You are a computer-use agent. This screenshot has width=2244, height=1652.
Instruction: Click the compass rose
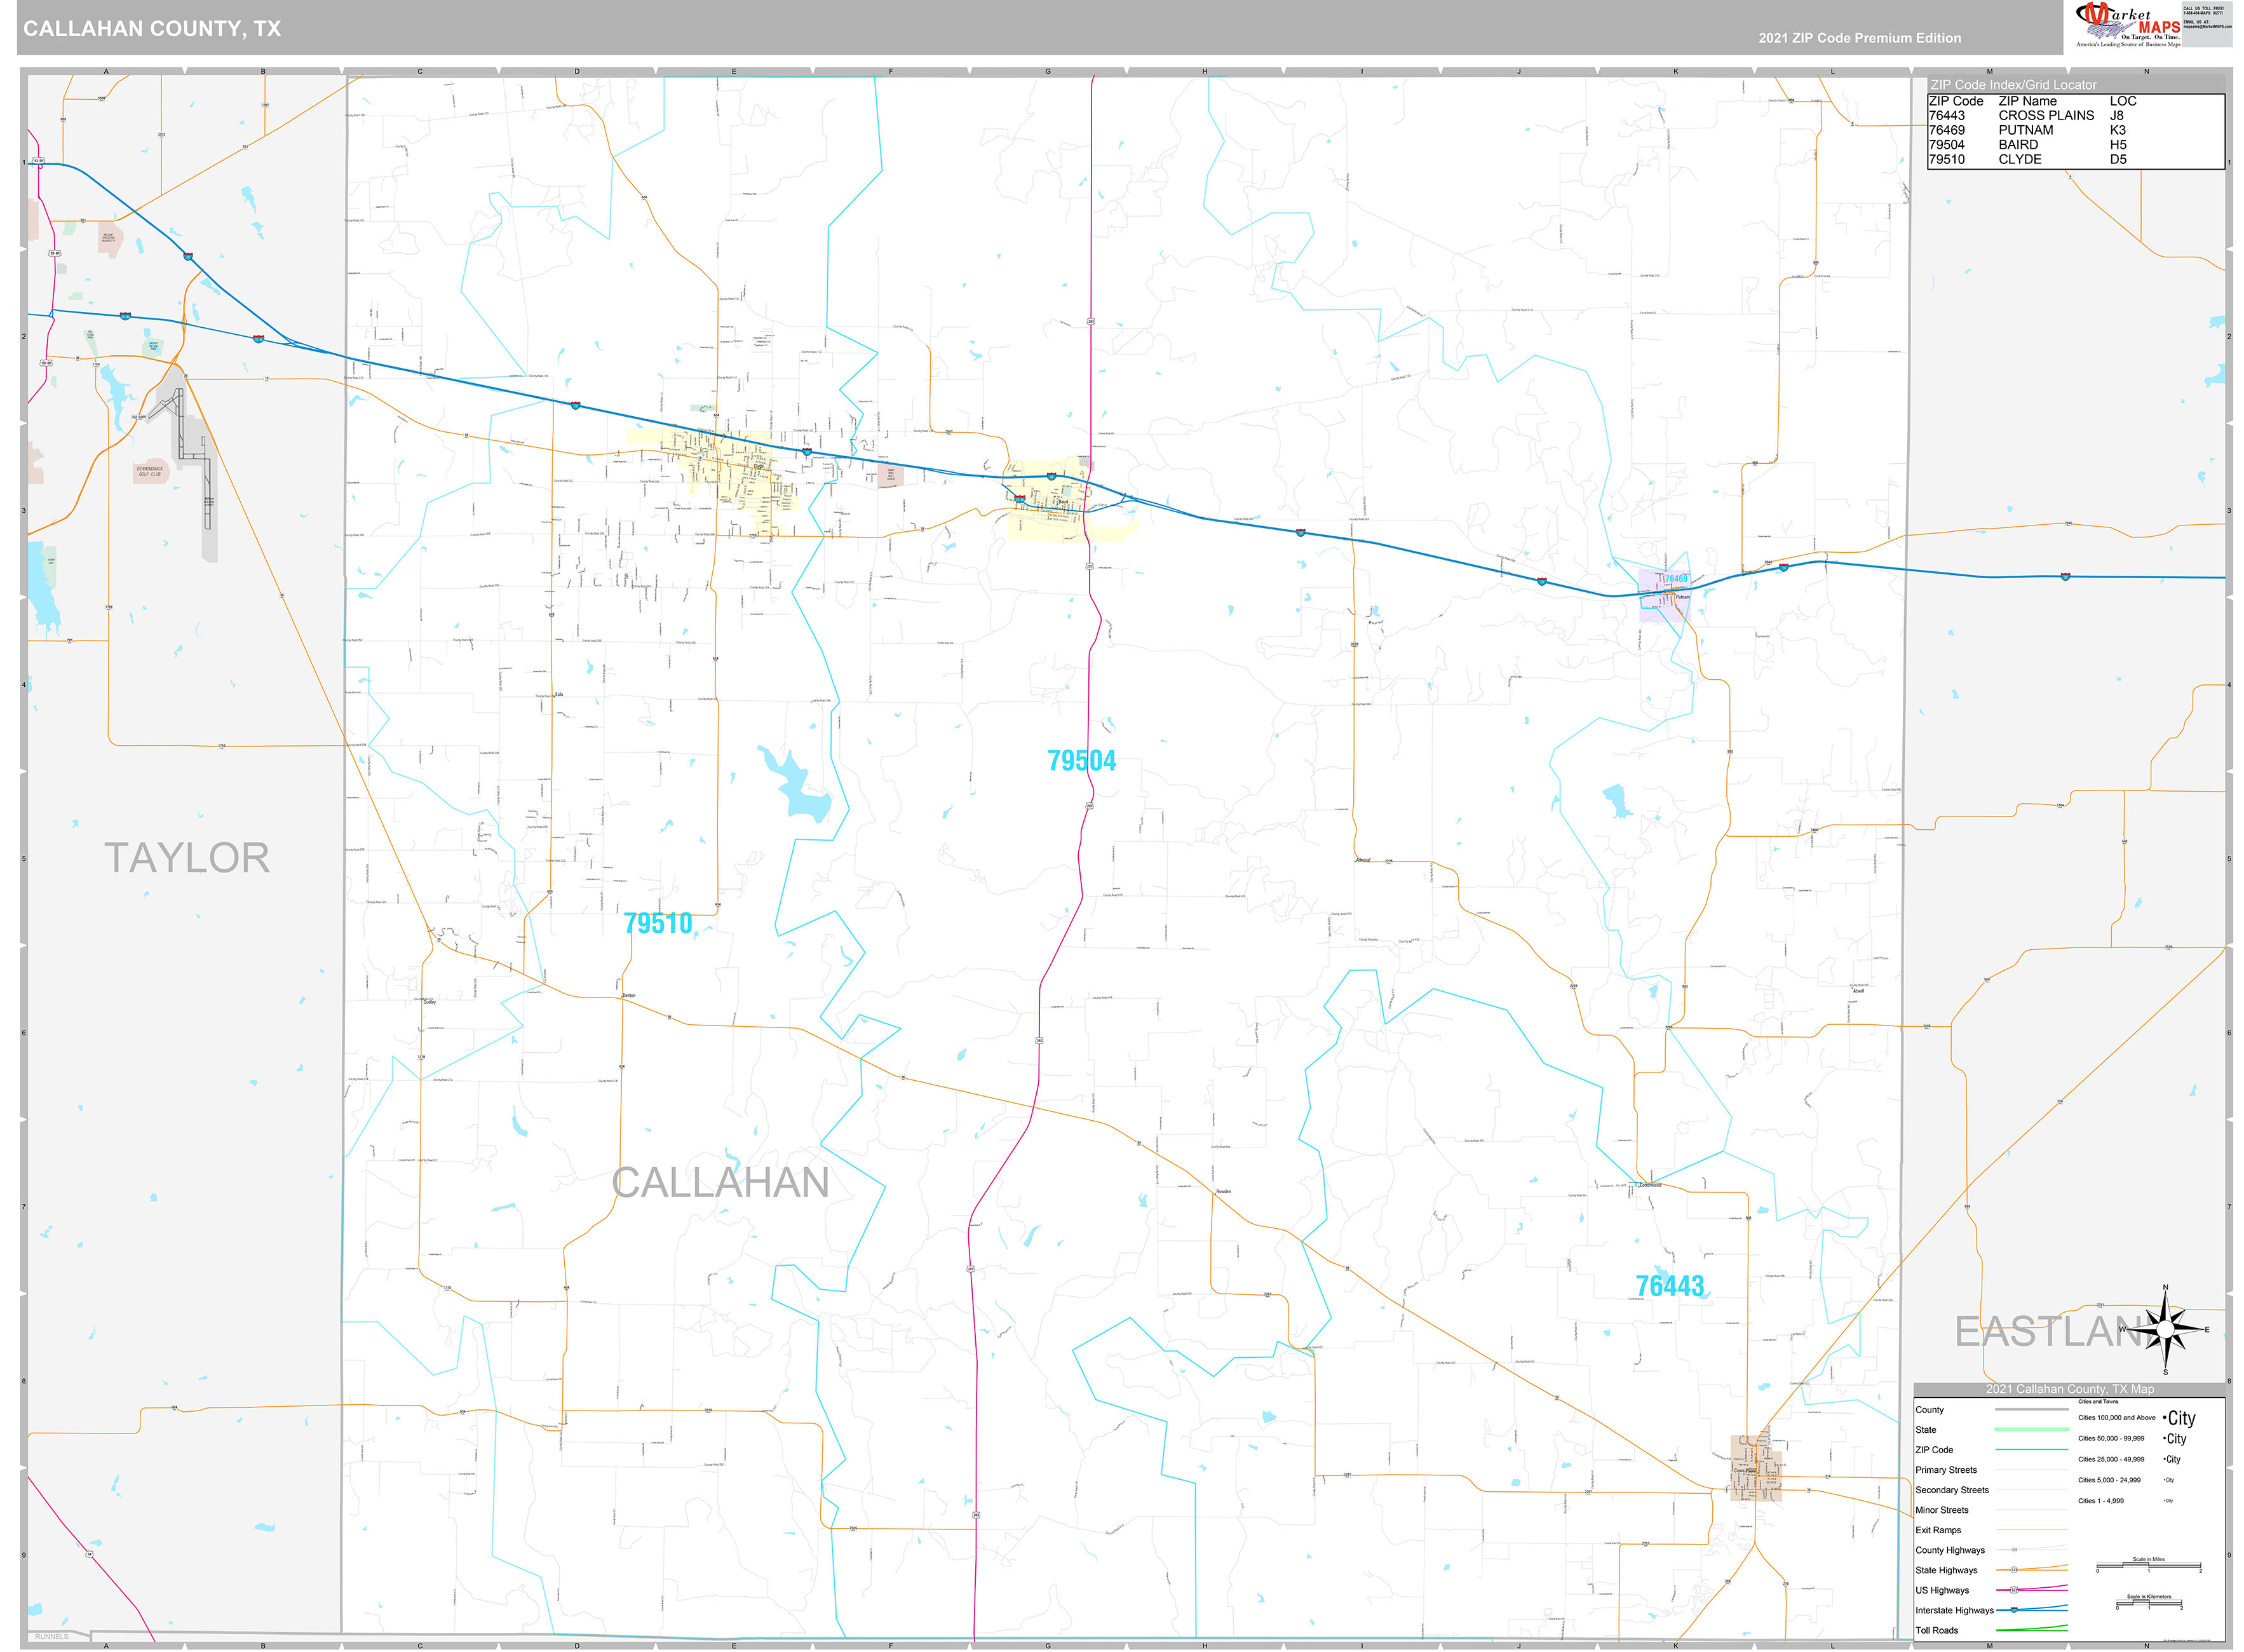pos(2166,1329)
